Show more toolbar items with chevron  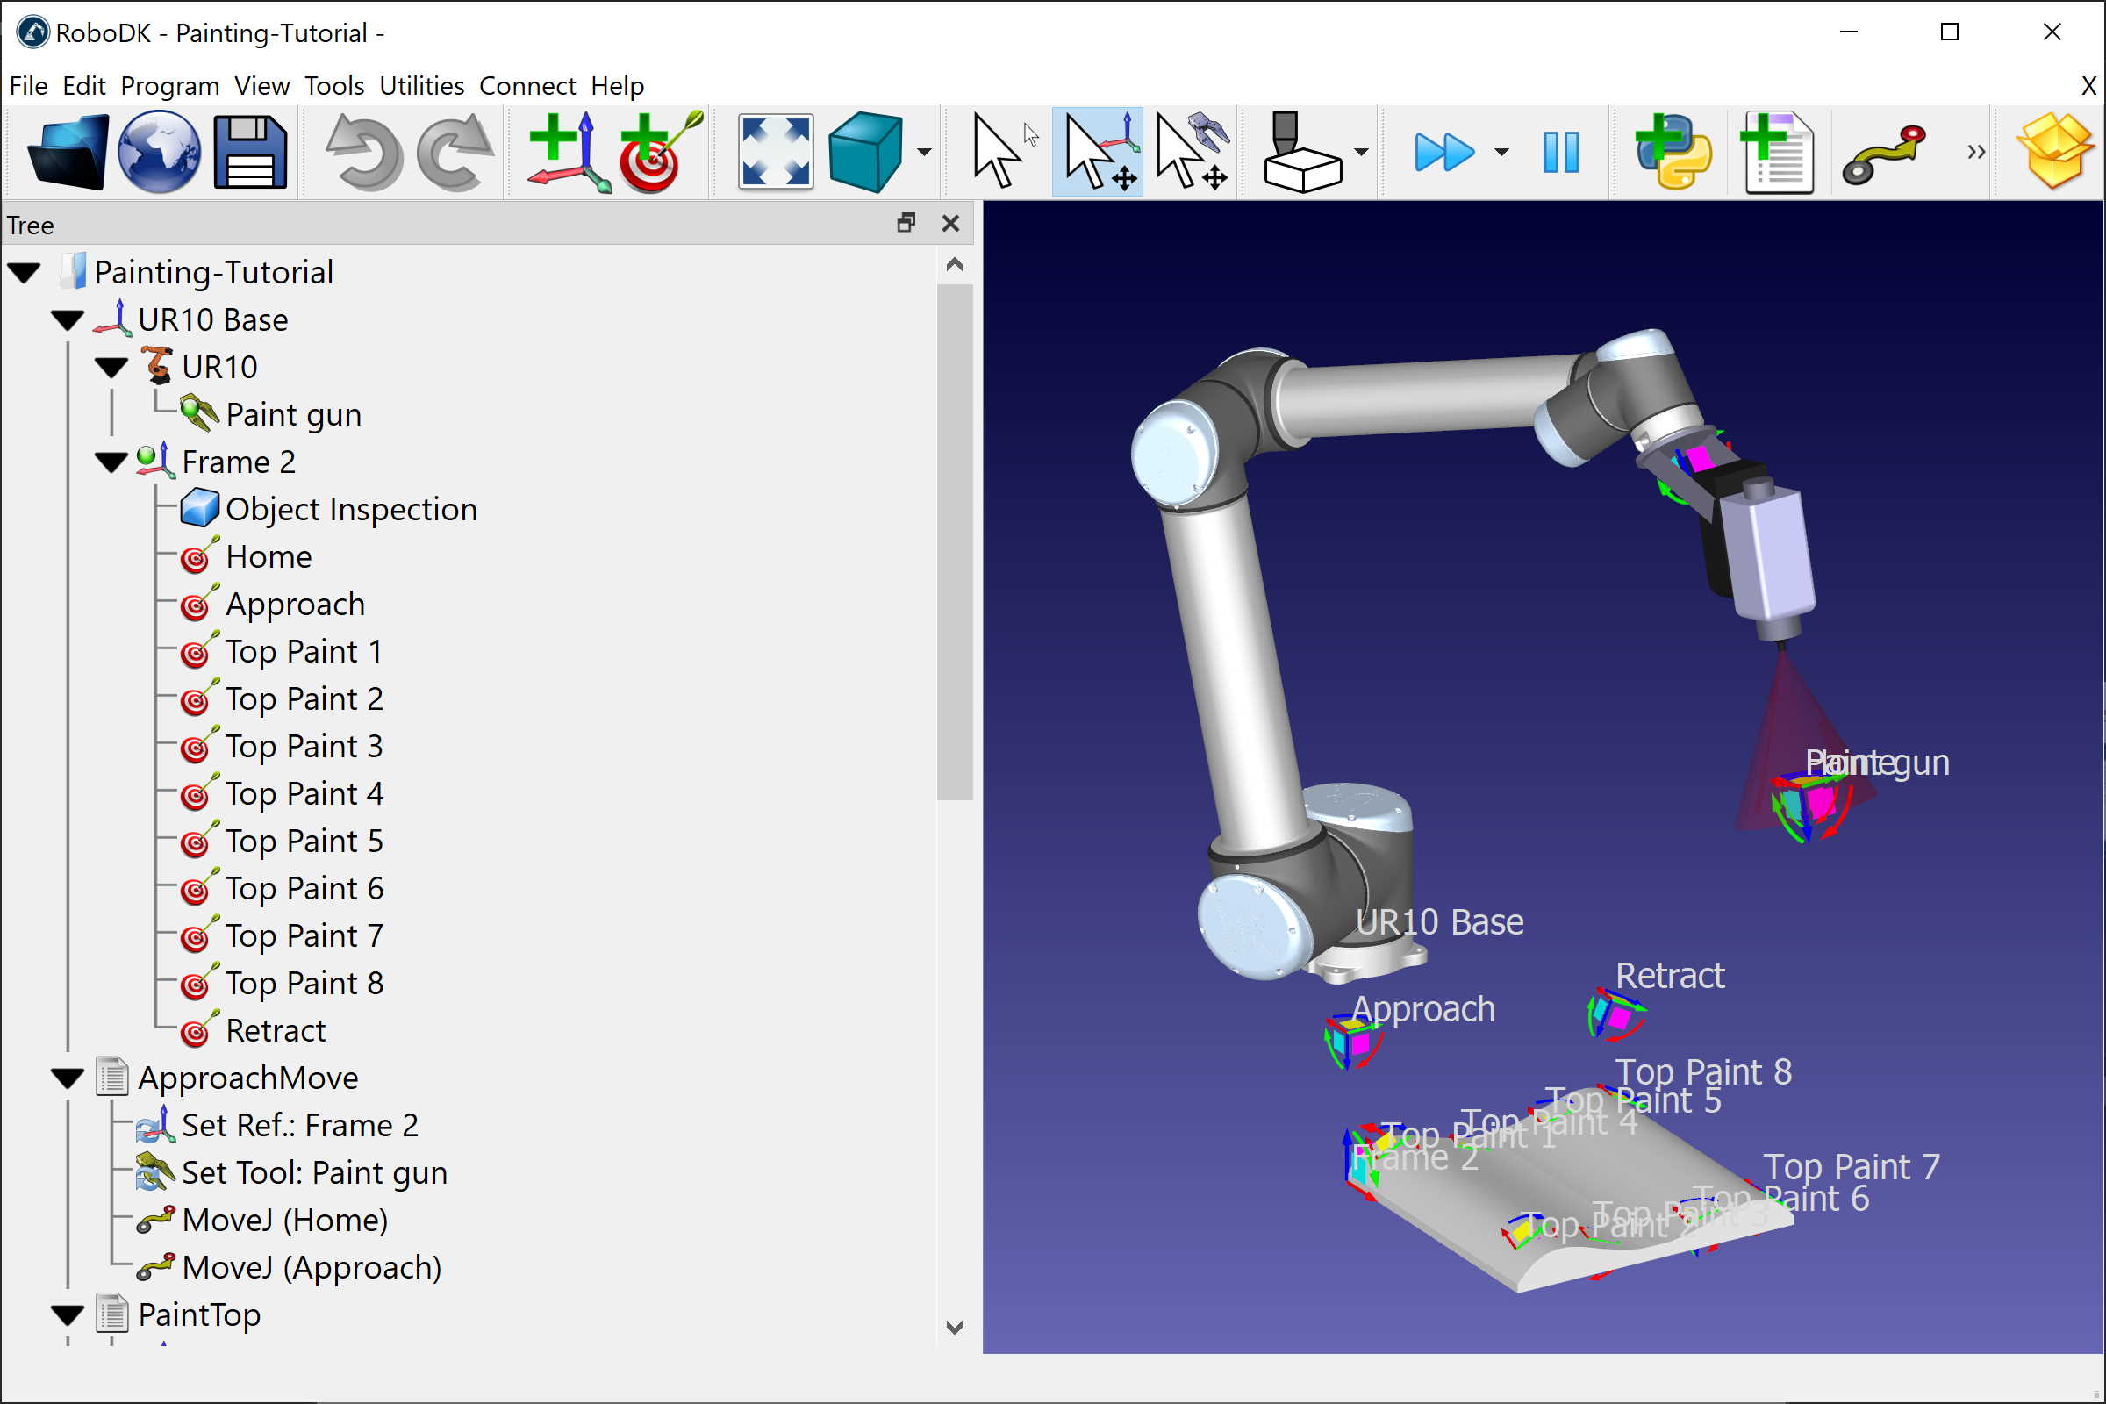[1975, 152]
